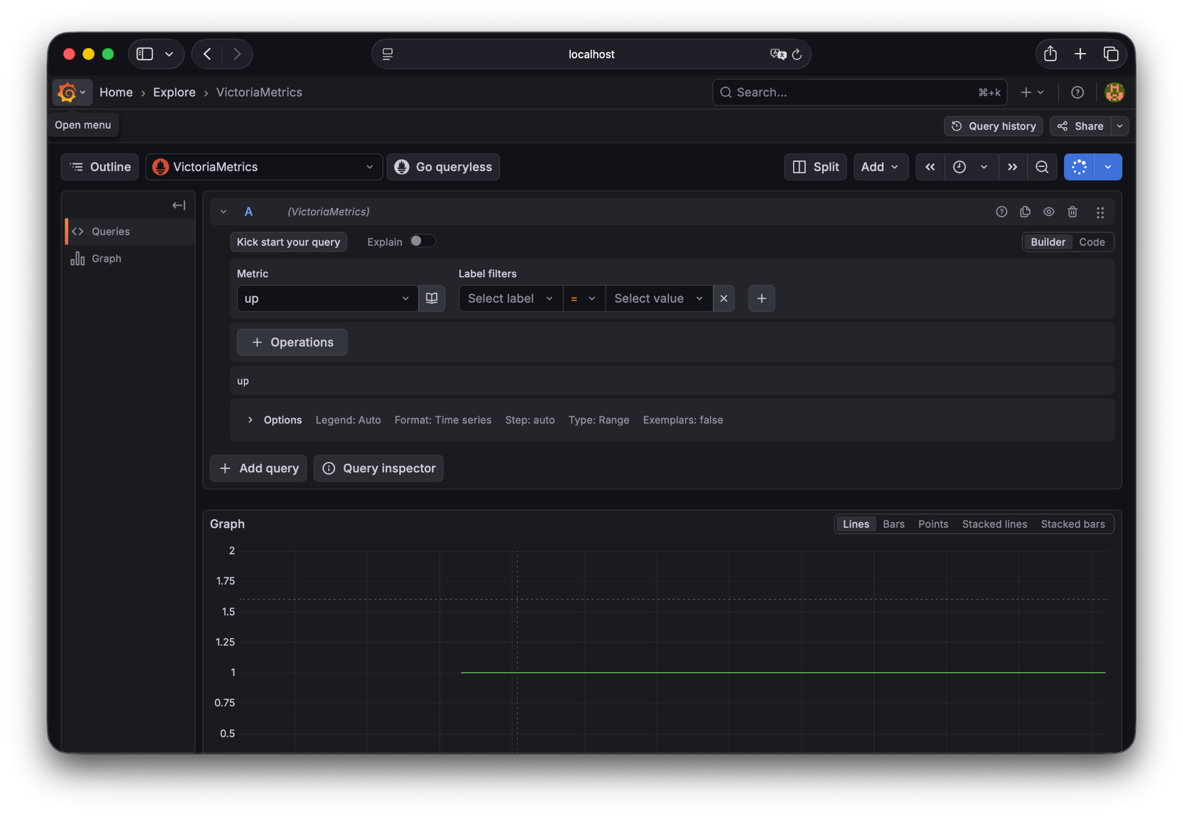
Task: Focus the Search input field
Action: tap(860, 92)
